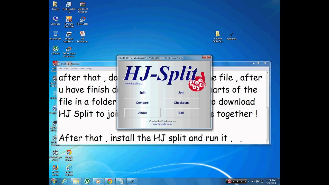
Task: Maximize the Notepad window
Action: (x=259, y=63)
